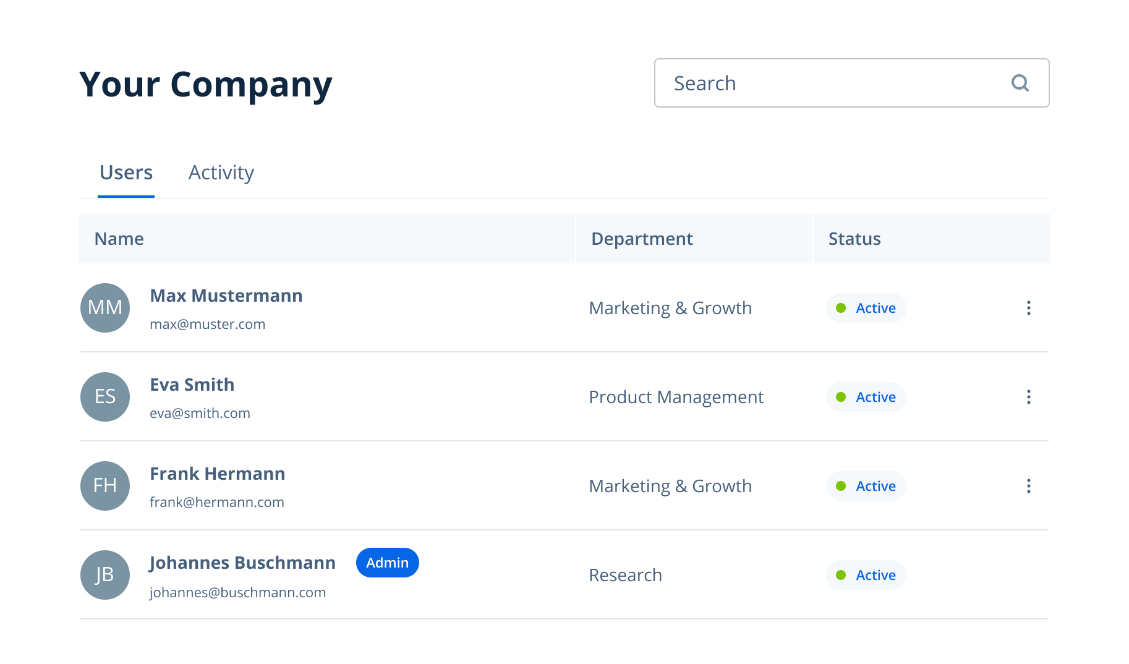Select Eva Smith's Product Management department cell
The width and height of the screenshot is (1129, 664).
tap(676, 397)
